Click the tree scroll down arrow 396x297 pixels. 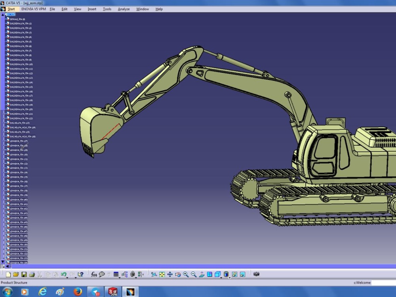(x=2, y=262)
